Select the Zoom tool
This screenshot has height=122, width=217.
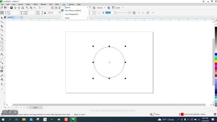click(2, 30)
